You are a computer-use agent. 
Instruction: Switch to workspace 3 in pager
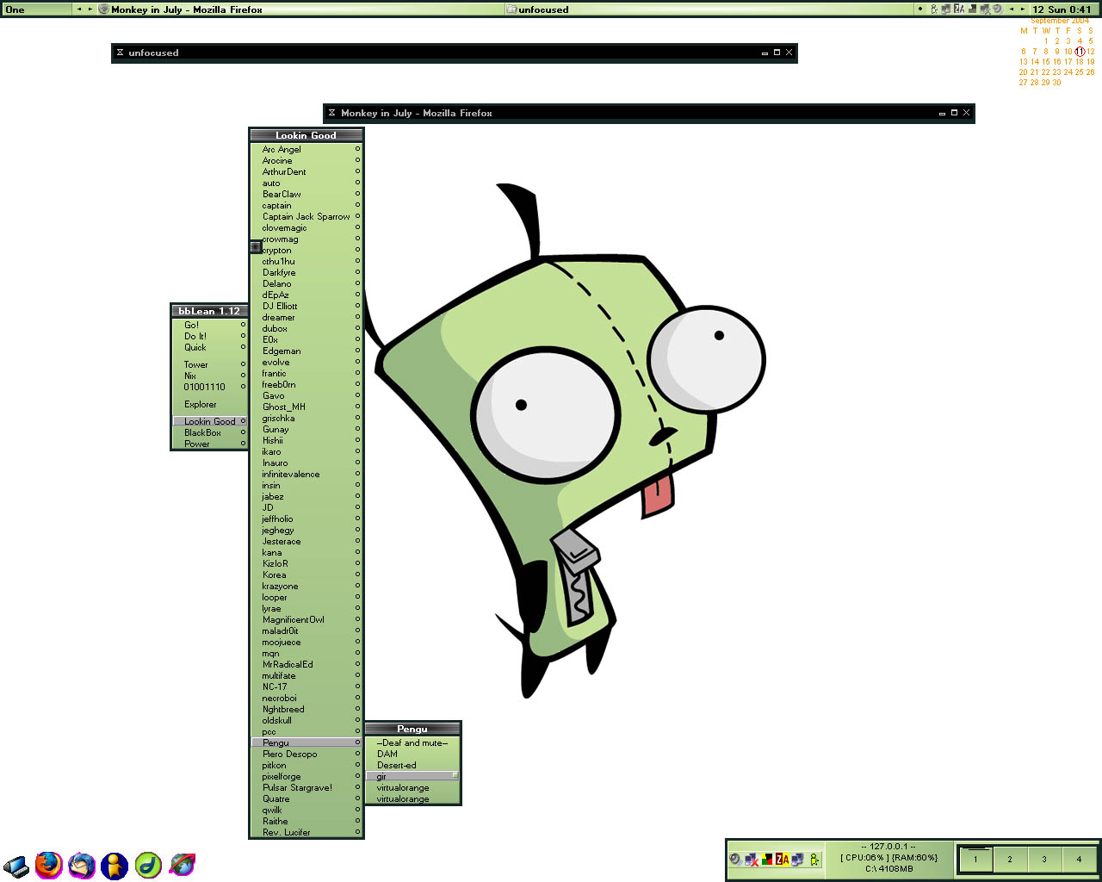[x=1044, y=859]
